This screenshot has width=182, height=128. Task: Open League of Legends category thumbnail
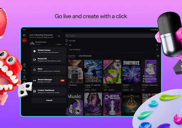[93, 71]
